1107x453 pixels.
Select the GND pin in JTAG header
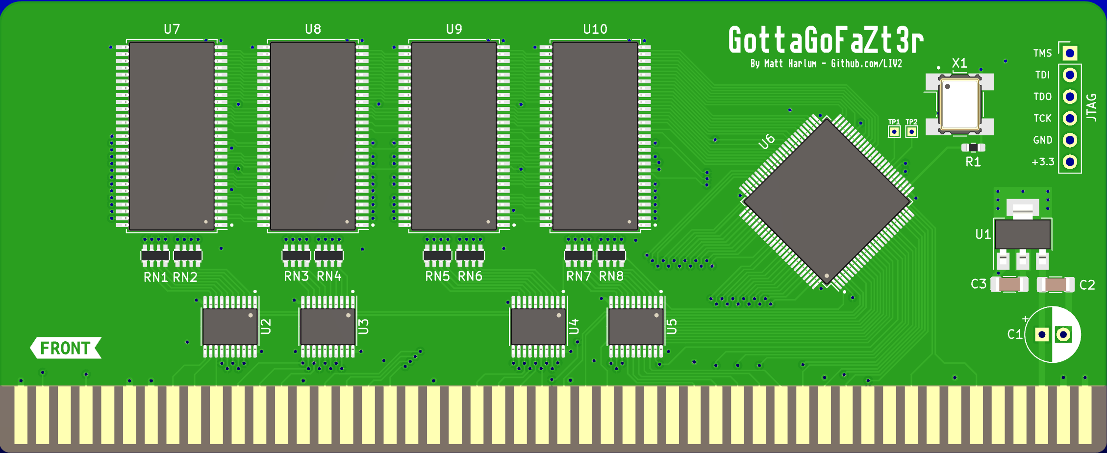[1069, 140]
